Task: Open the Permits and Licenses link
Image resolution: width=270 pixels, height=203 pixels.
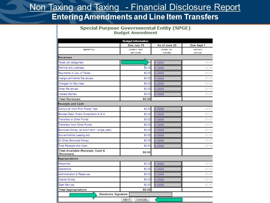Action: [x=71, y=68]
